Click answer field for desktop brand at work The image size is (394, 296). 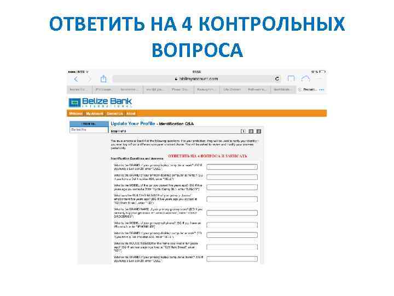[232, 235]
